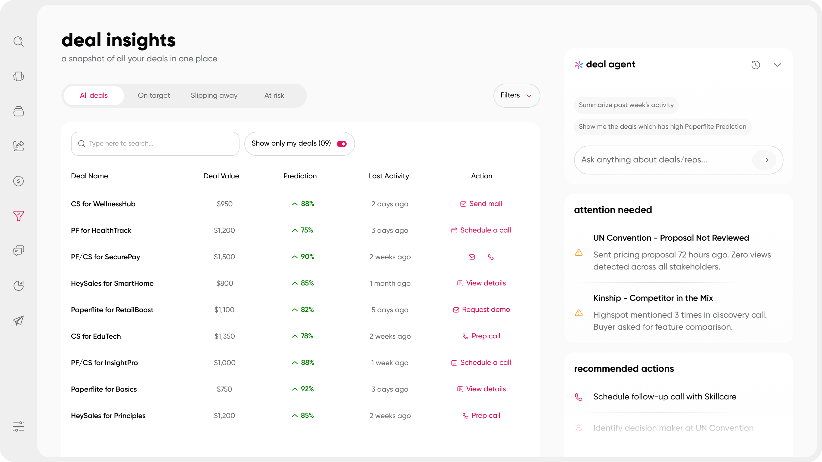822x462 pixels.
Task: Click Send mail for CS for WellnessHub
Action: 481,204
